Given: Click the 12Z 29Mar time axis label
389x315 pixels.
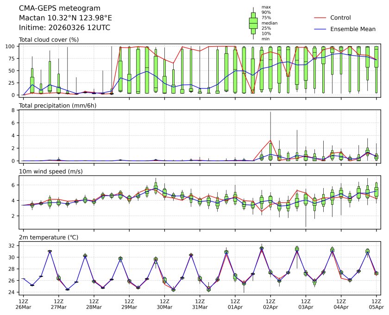Looking at the screenshot, I should 129,304.
